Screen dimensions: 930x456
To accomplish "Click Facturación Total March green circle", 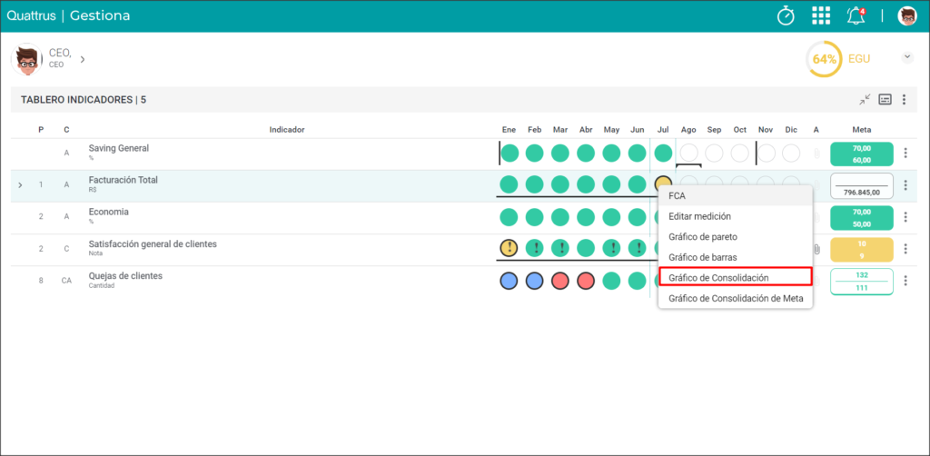I will click(560, 184).
